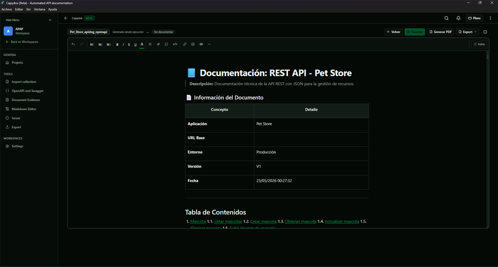Click Generar PDF
Viewport: 498px width, 267px height.
click(440, 32)
